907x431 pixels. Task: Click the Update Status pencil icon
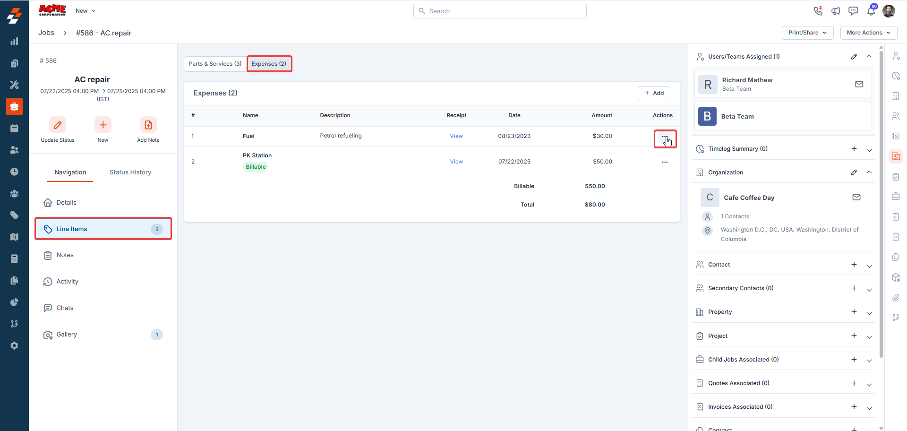pyautogui.click(x=58, y=125)
